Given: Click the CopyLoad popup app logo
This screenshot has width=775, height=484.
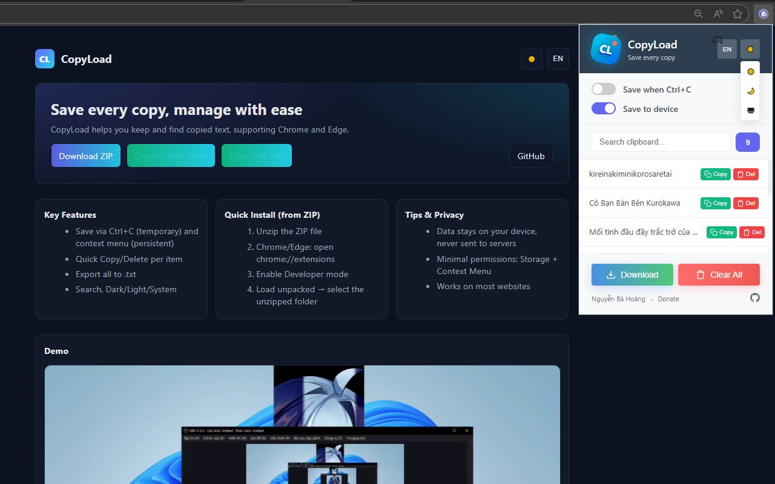Looking at the screenshot, I should (x=605, y=49).
